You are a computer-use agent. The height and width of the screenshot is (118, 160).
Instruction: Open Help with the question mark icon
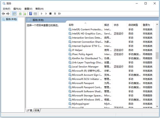[x=31, y=13]
